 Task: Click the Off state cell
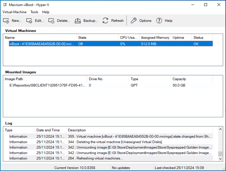80,44
